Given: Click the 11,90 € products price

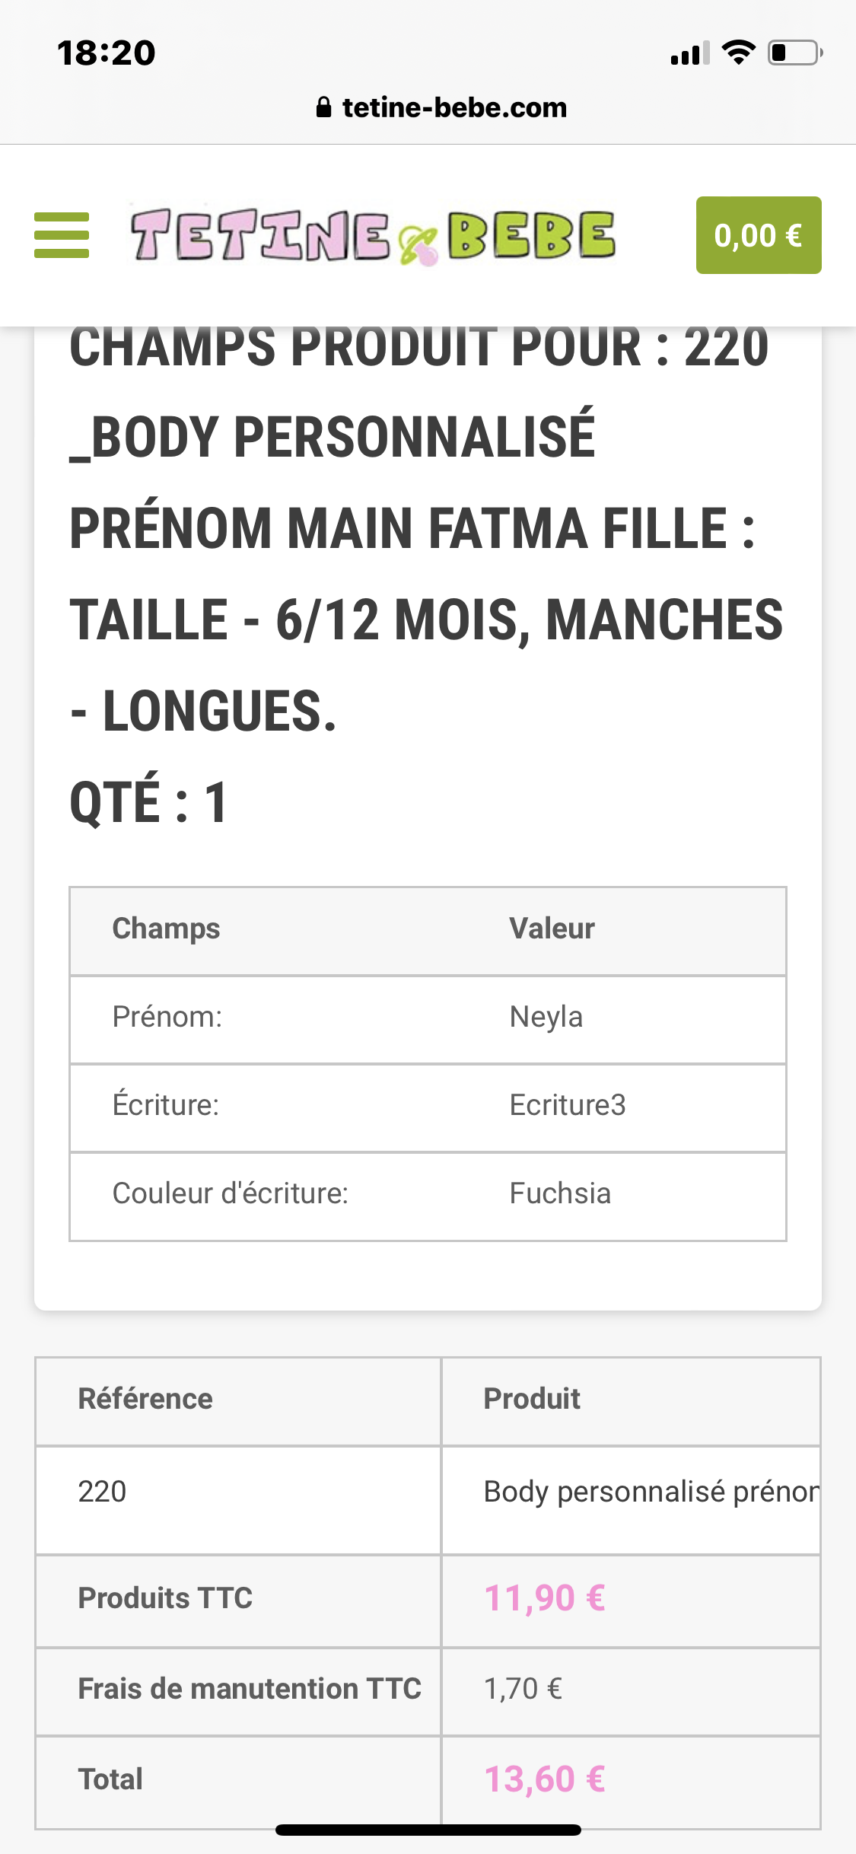Looking at the screenshot, I should pyautogui.click(x=545, y=1598).
